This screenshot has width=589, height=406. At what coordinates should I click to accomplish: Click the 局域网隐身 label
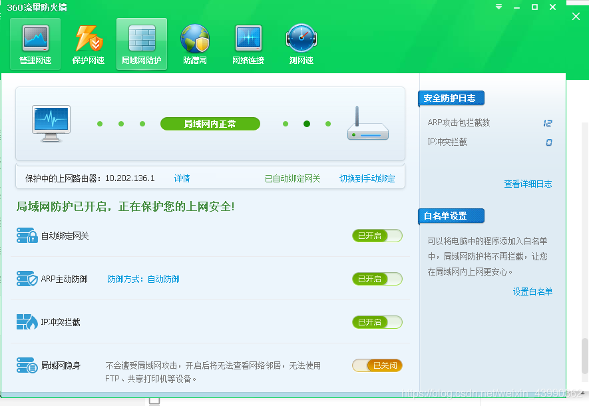click(61, 365)
